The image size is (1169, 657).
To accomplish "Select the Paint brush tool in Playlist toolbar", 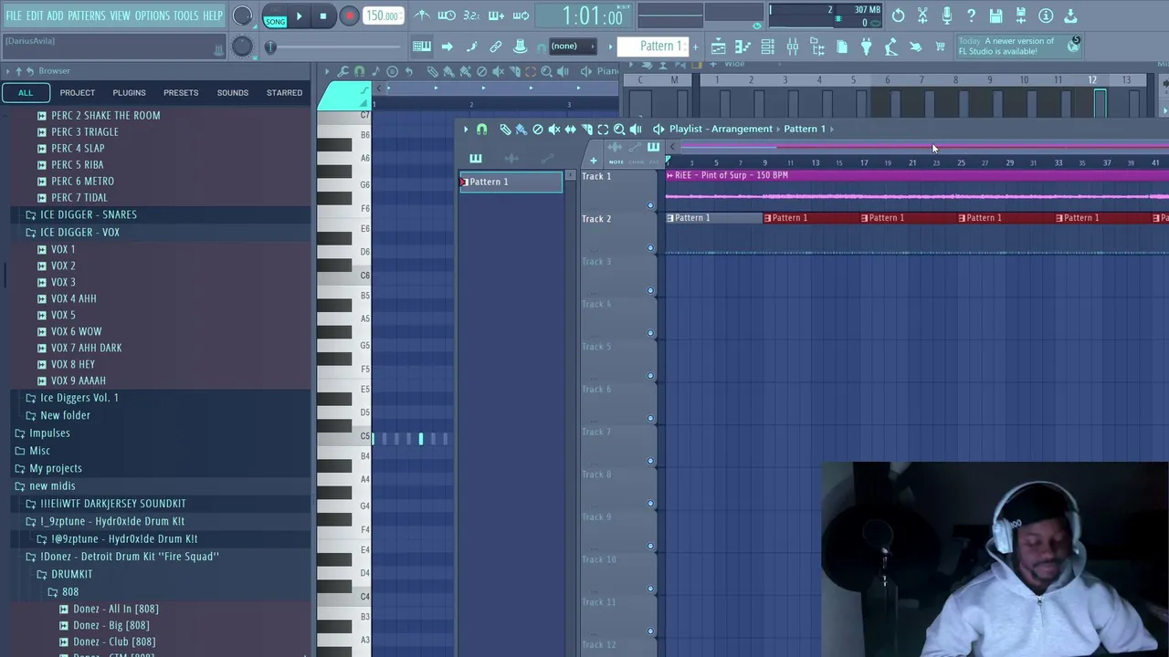I will (521, 130).
